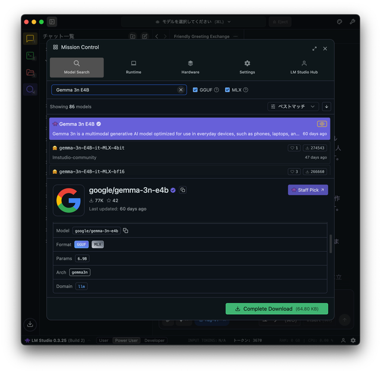The width and height of the screenshot is (381, 373).
Task: Clear the Gemma 3n E4B search text
Action: [181, 90]
